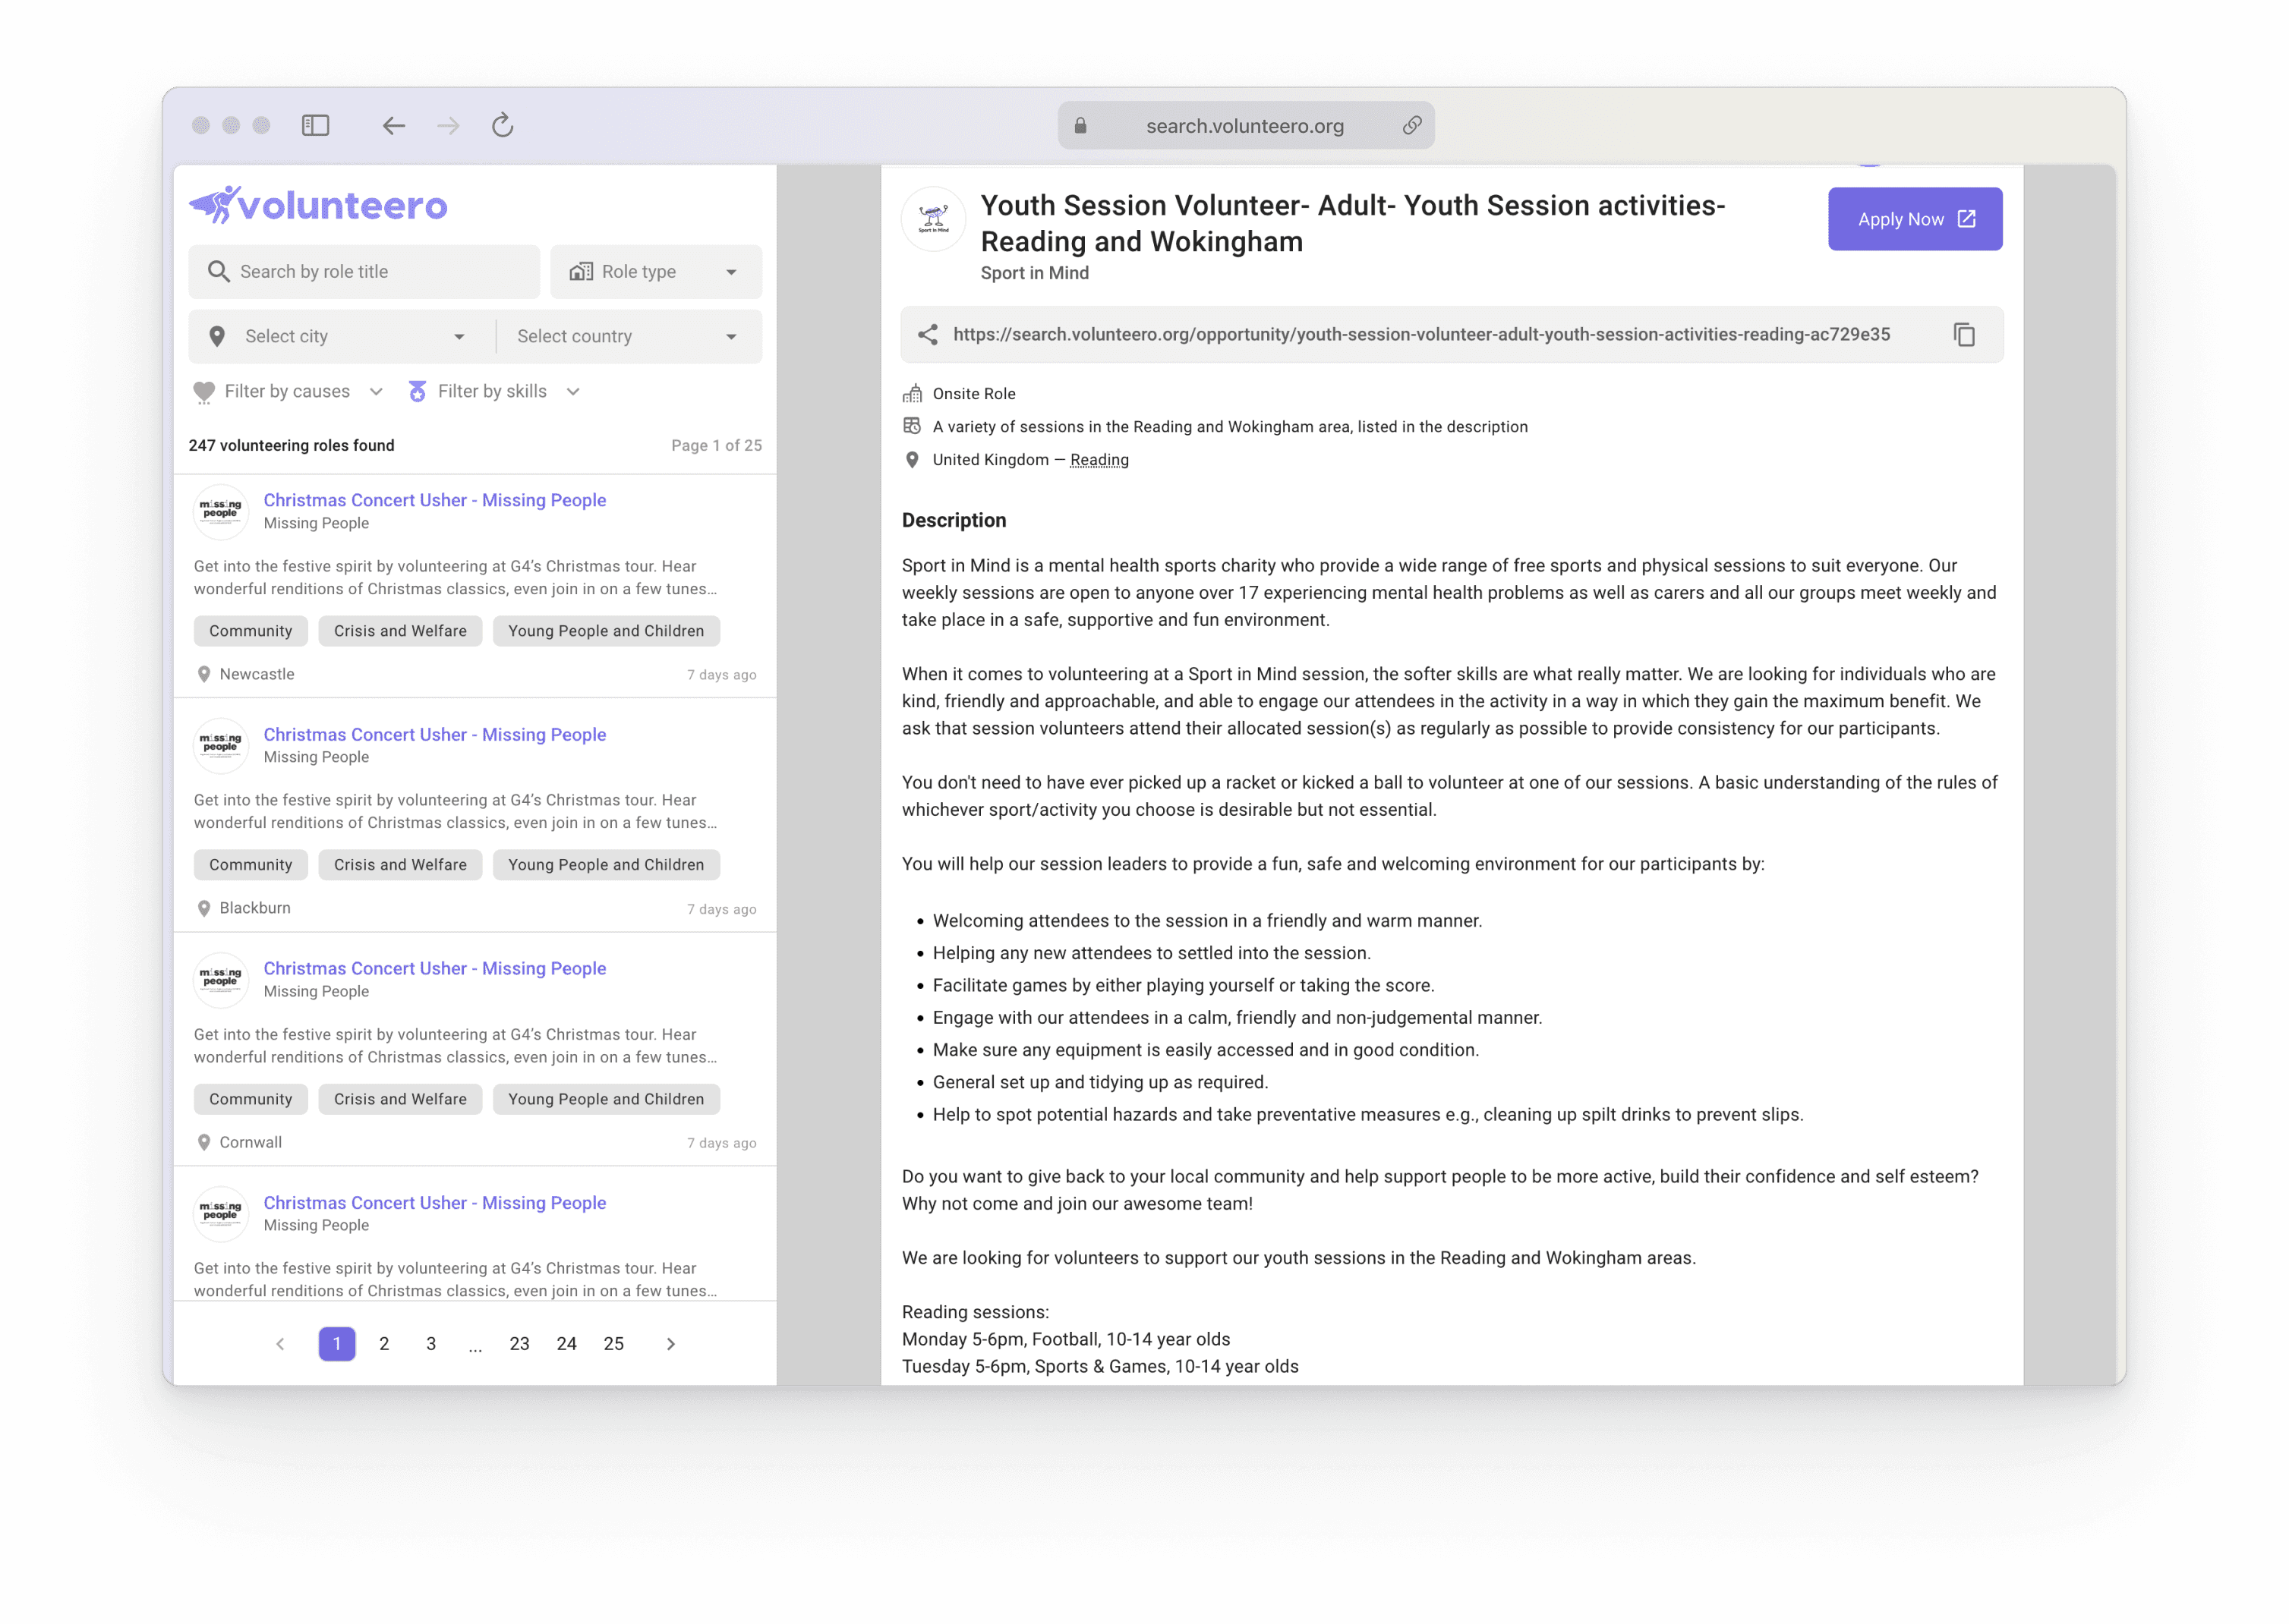2289x1624 pixels.
Task: Go to results page 2
Action: [384, 1344]
